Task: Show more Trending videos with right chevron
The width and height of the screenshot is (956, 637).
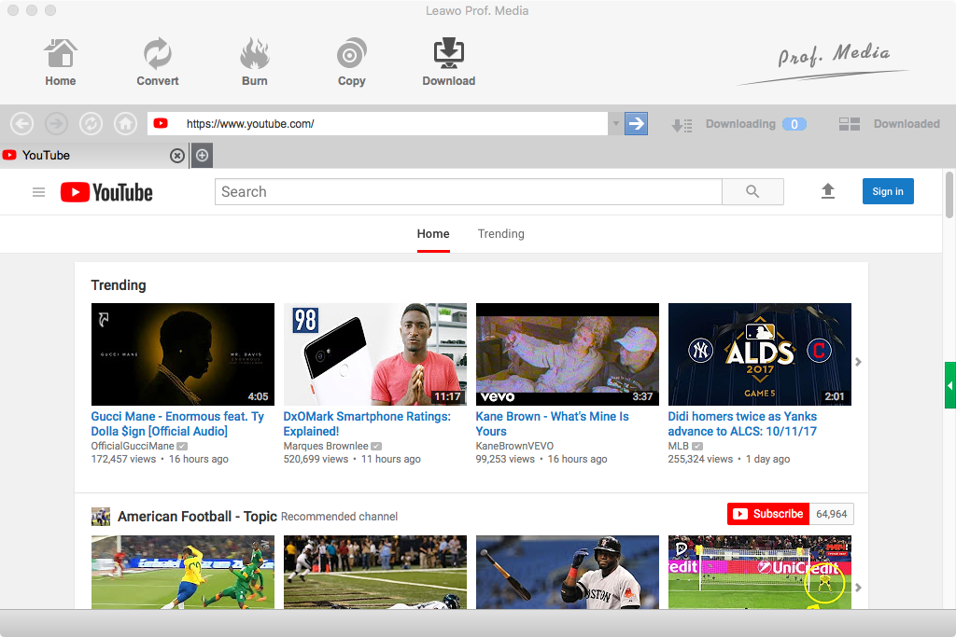Action: pyautogui.click(x=858, y=362)
